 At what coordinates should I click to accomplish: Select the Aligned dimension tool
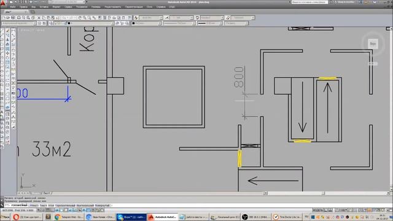pyautogui.click(x=14, y=36)
